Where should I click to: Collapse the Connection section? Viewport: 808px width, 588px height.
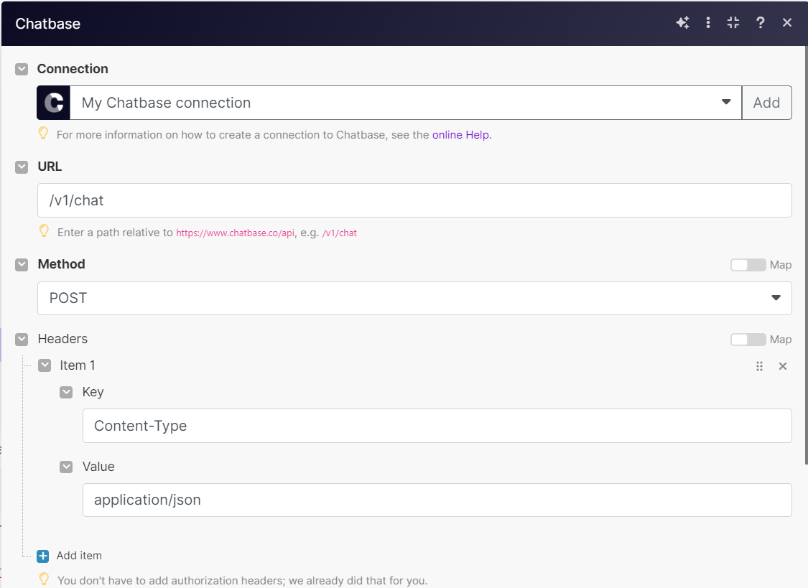coord(22,69)
